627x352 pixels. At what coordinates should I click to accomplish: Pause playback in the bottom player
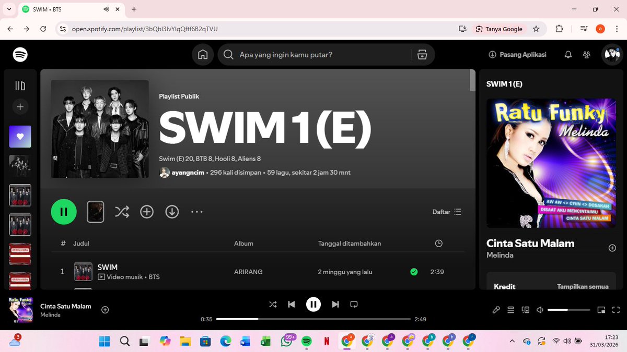click(313, 304)
